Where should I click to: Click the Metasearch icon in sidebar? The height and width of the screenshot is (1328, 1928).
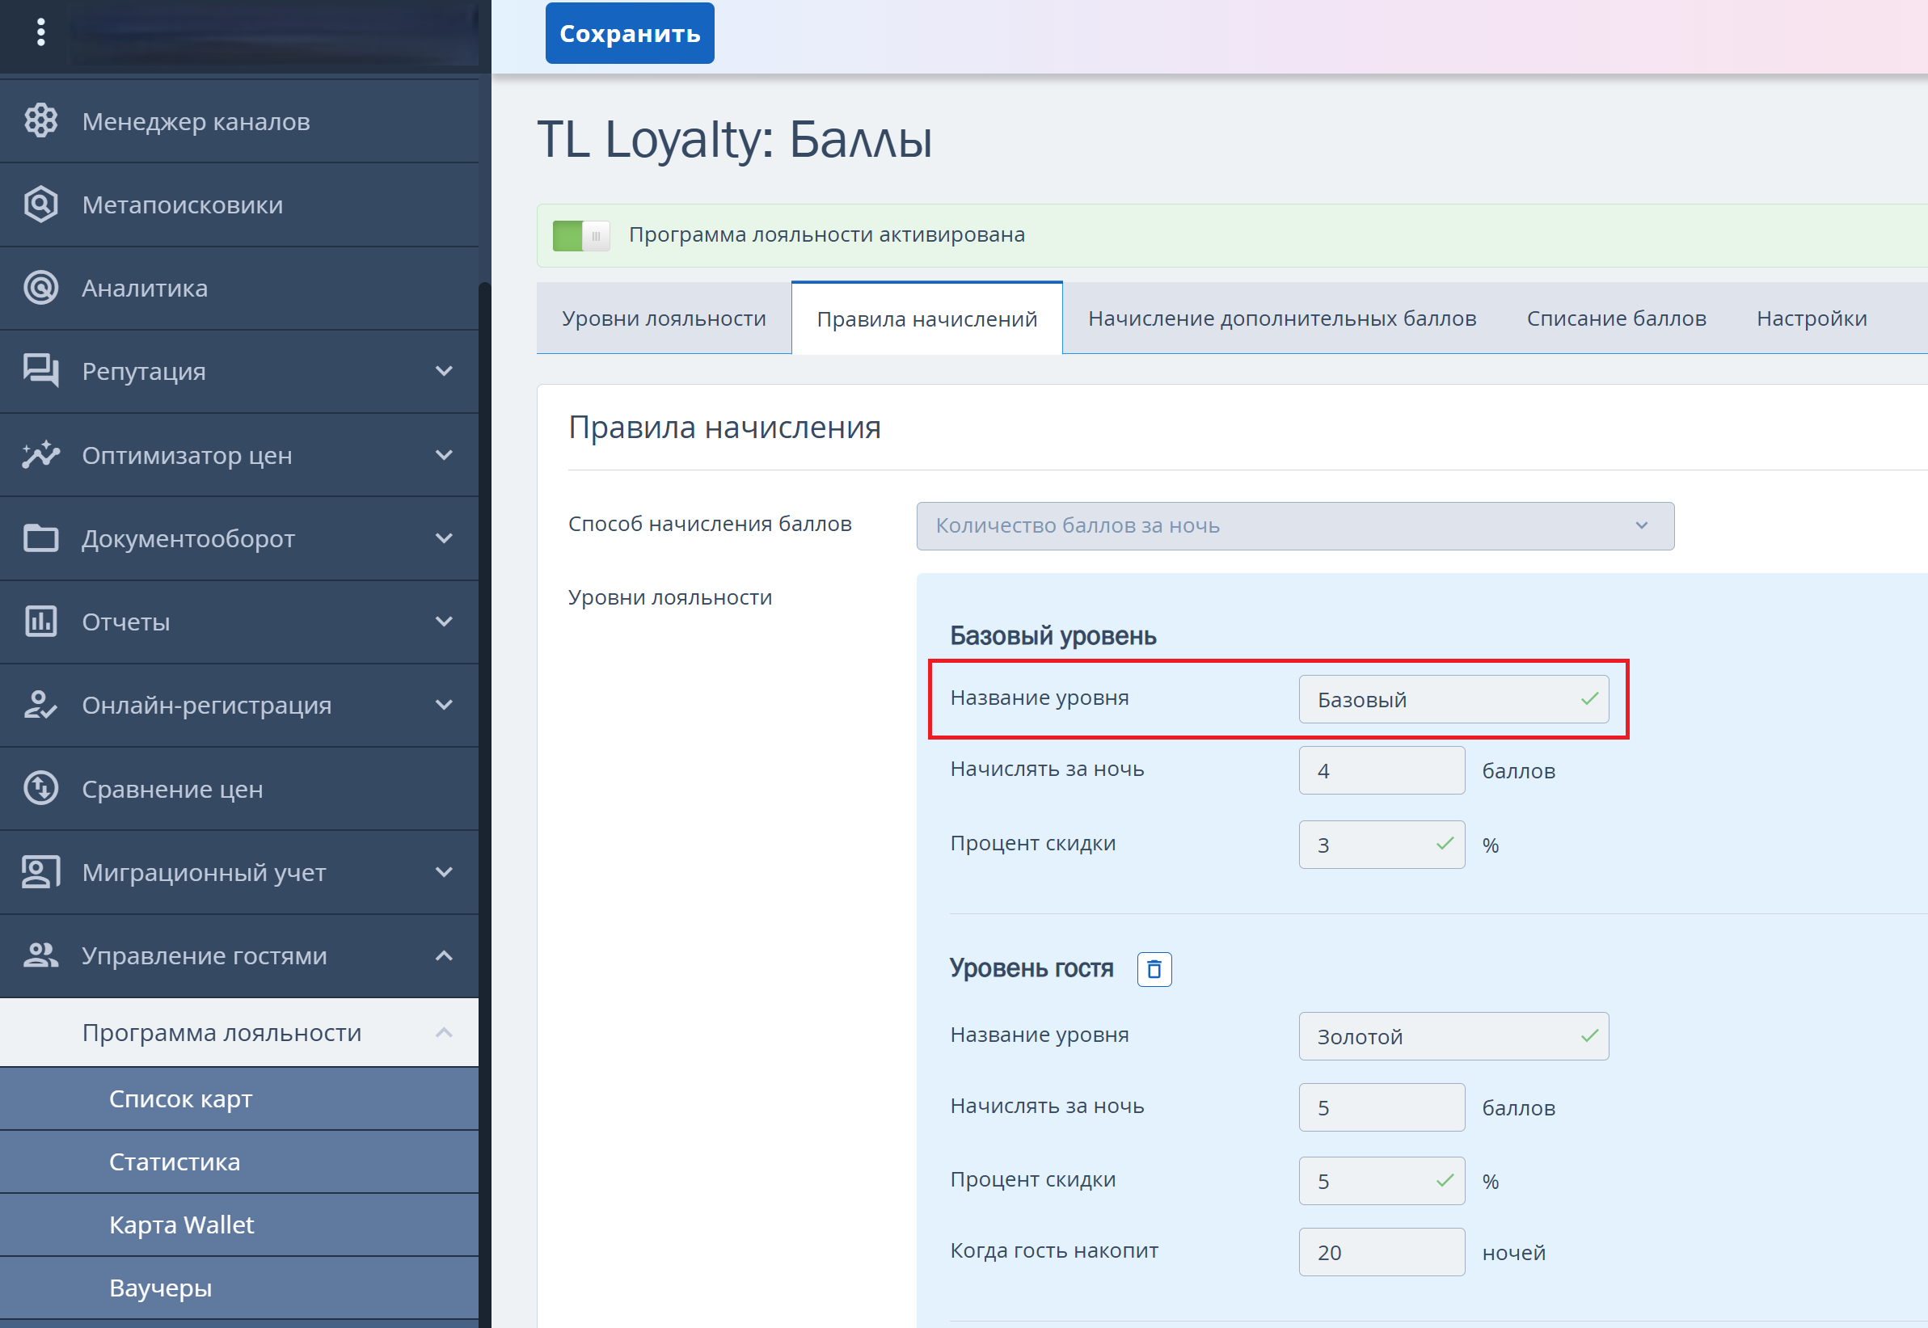[40, 204]
